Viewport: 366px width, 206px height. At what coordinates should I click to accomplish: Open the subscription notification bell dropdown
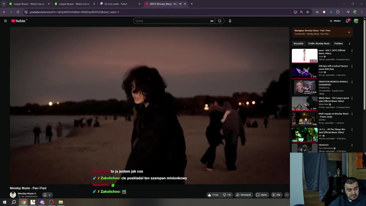[x=47, y=195]
